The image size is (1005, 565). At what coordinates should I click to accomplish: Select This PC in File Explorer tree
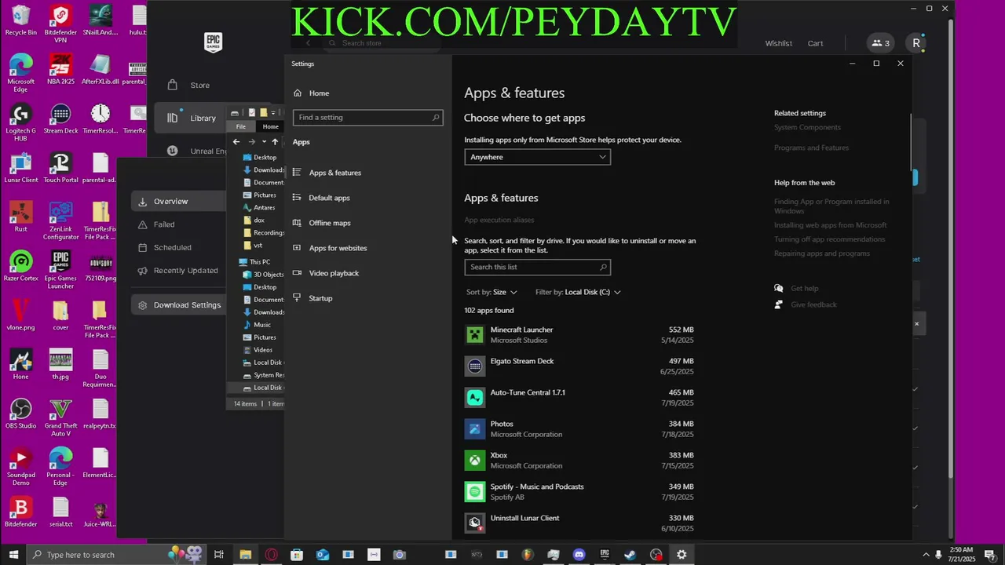pyautogui.click(x=259, y=262)
